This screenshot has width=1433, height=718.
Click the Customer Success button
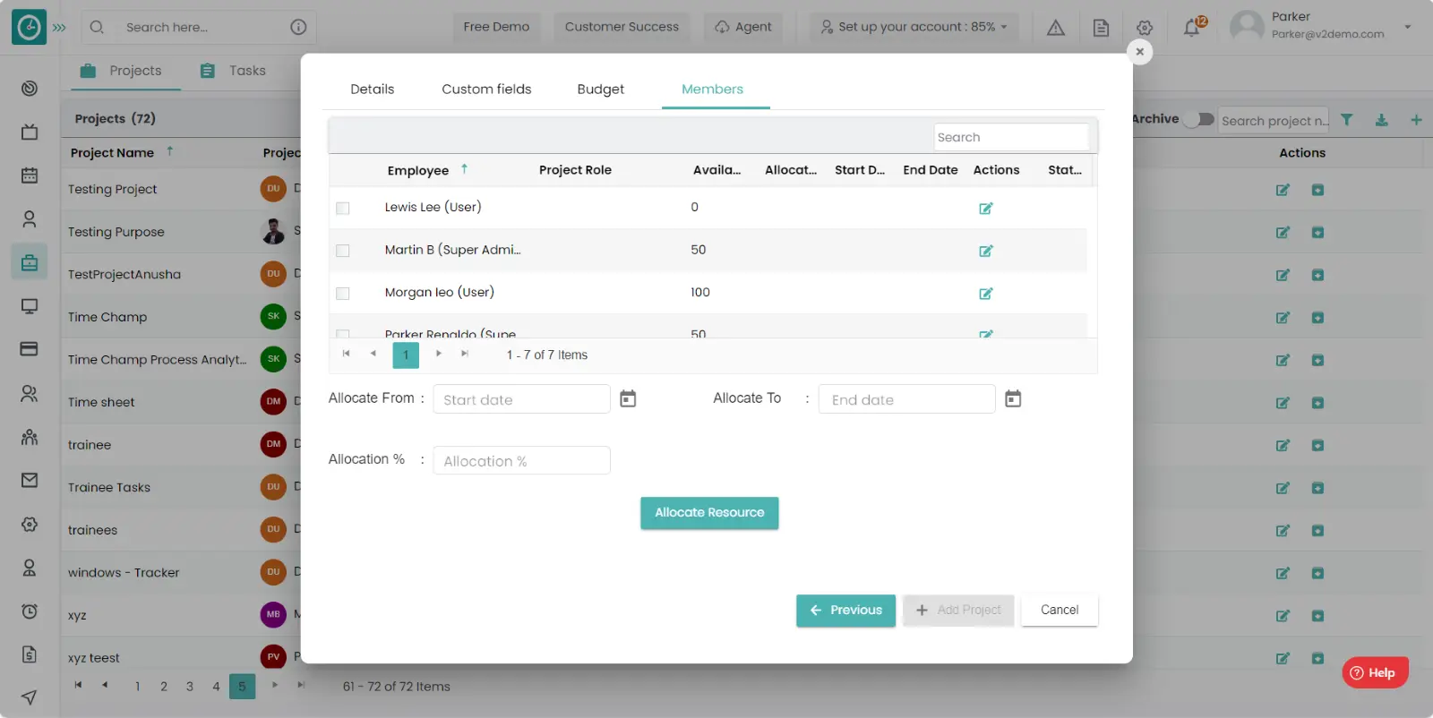(622, 27)
